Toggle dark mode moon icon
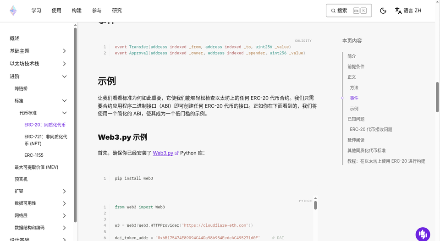This screenshot has height=241, width=440. pos(383,11)
